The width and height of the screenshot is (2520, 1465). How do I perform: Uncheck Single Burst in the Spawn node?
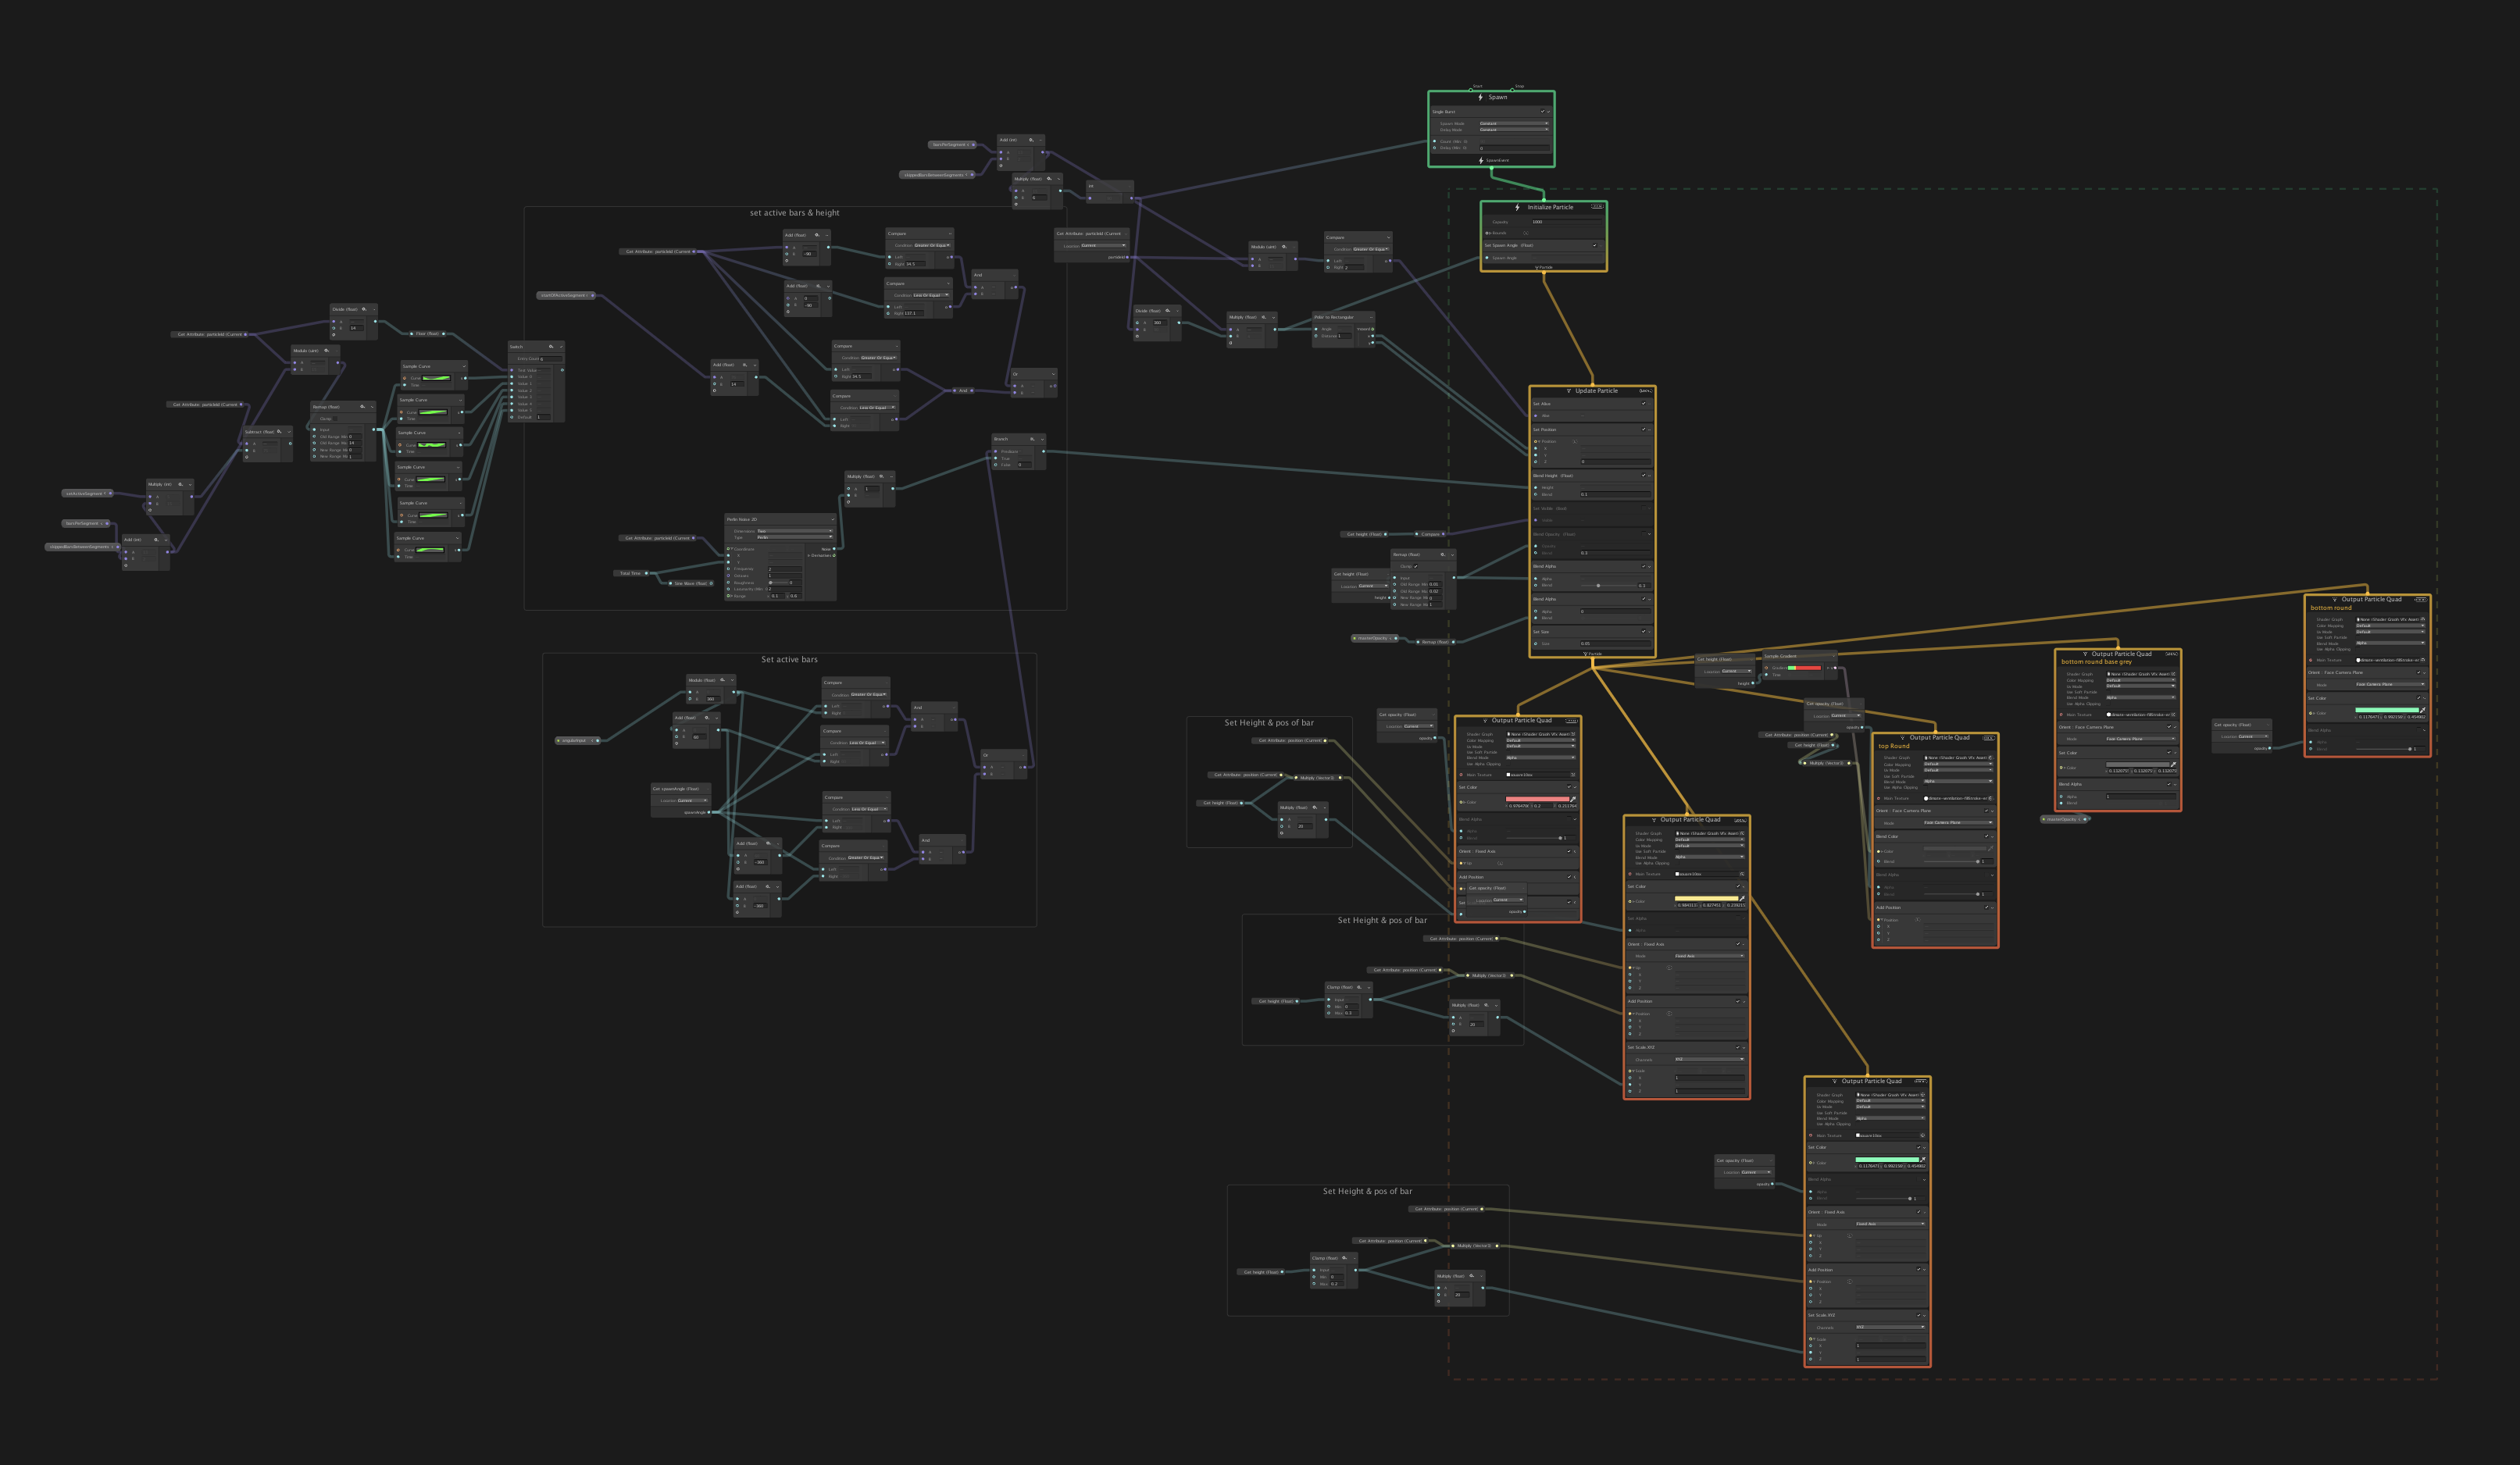click(1543, 112)
